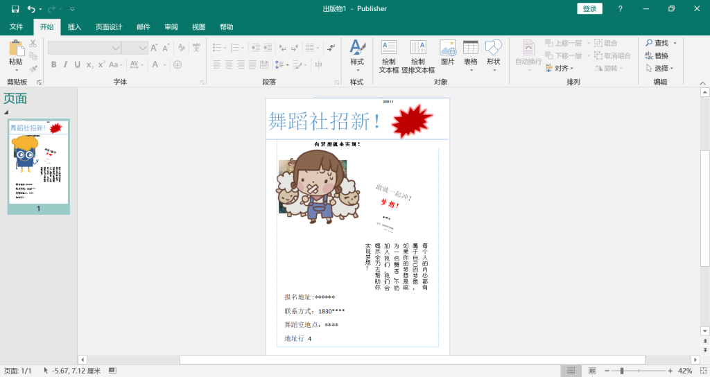Switch to the Page Design tab
Image resolution: width=710 pixels, height=377 pixels.
click(109, 27)
